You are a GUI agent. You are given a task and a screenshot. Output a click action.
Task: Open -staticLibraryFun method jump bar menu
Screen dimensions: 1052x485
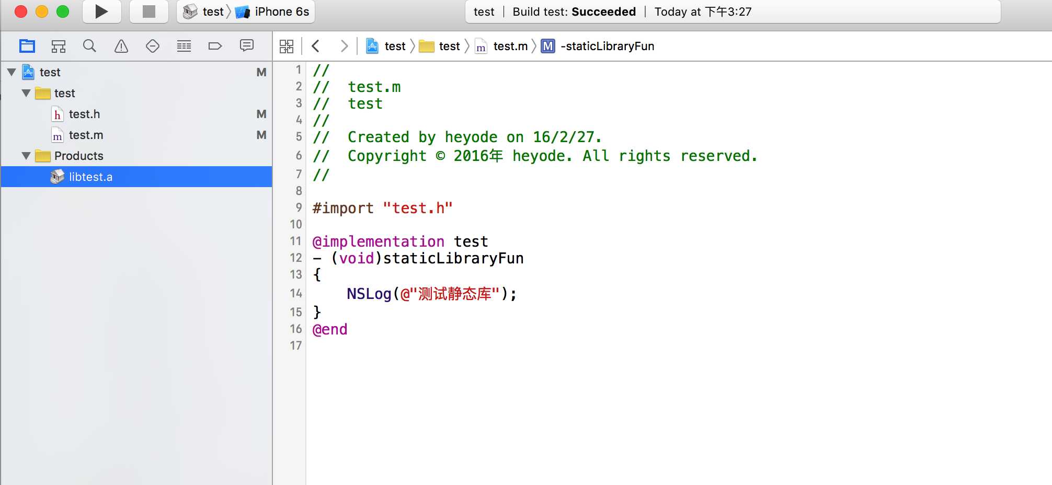click(x=598, y=46)
